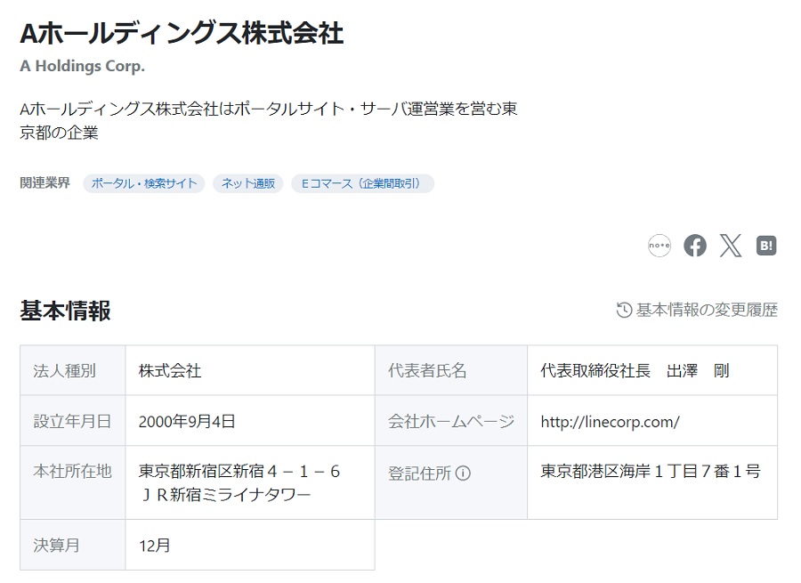Screen dimensions: 801x583
Task: Open Eコマース（企業間取引） industry tag
Action: (x=363, y=183)
